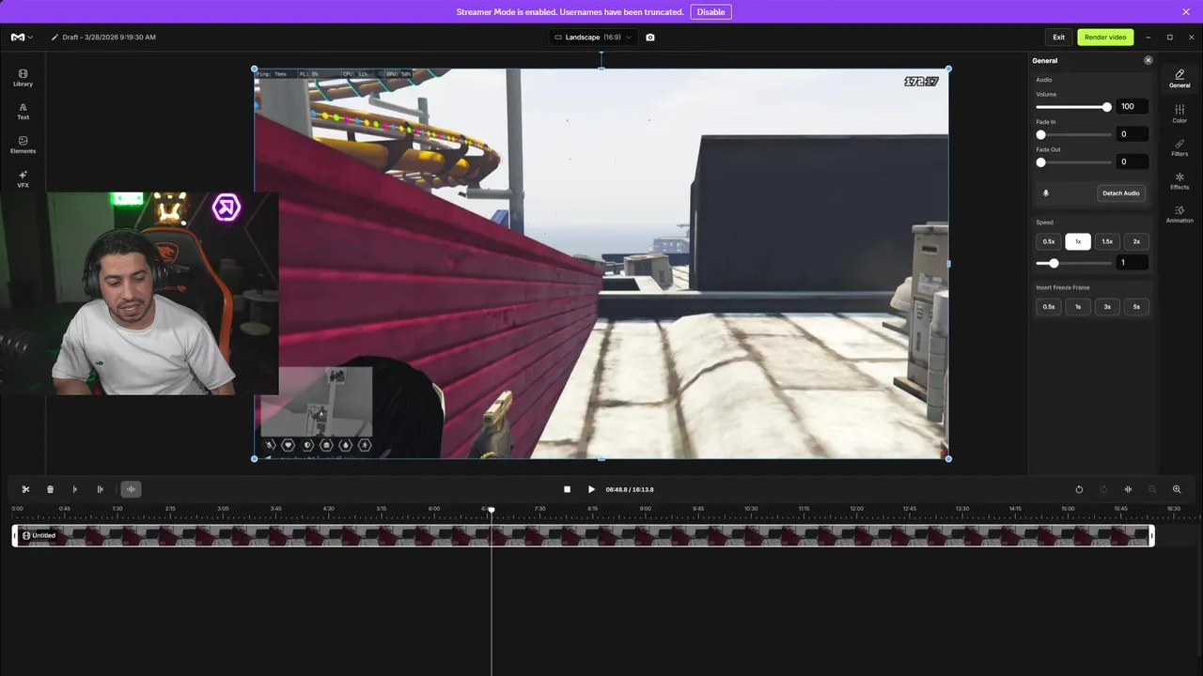Viewport: 1203px width, 676px height.
Task: Set speed to 1x
Action: (x=1078, y=241)
